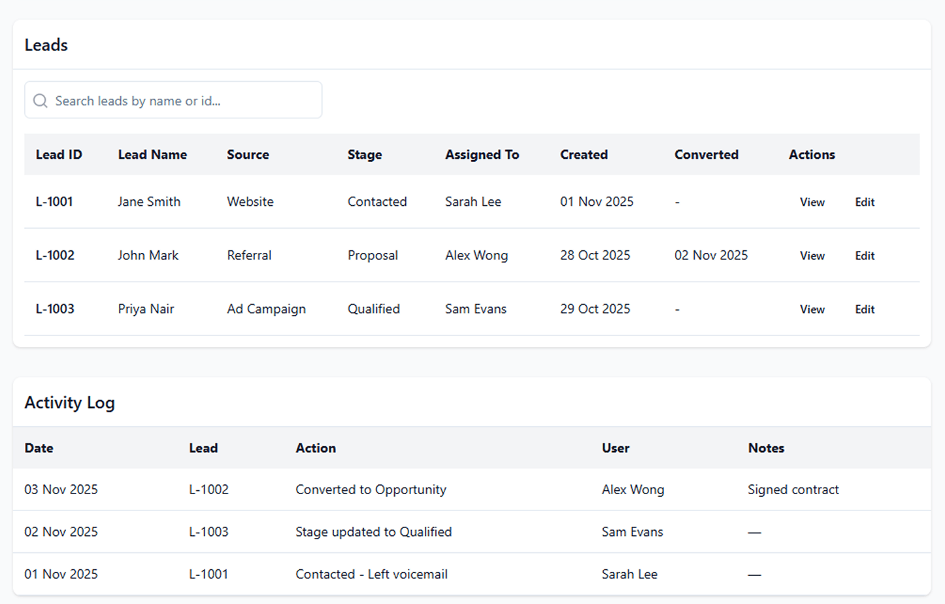This screenshot has height=604, width=945.
Task: View Priya Nair lead details
Action: (812, 309)
